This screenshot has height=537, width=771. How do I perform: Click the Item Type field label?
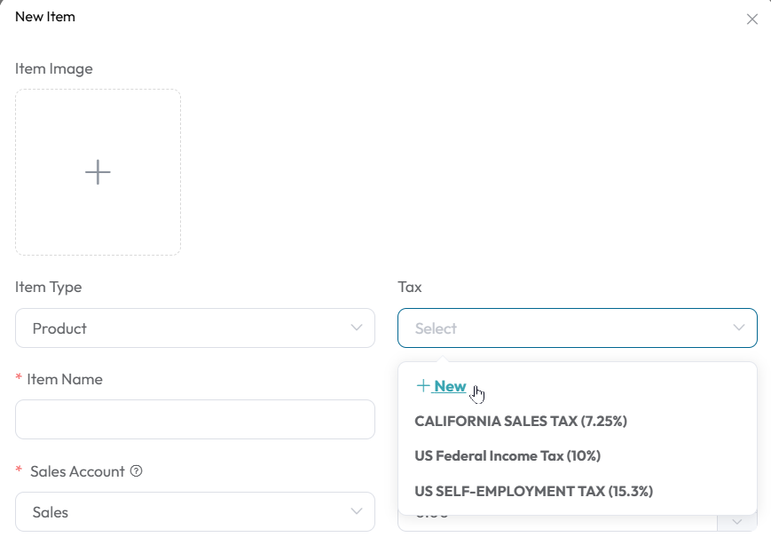(x=48, y=288)
